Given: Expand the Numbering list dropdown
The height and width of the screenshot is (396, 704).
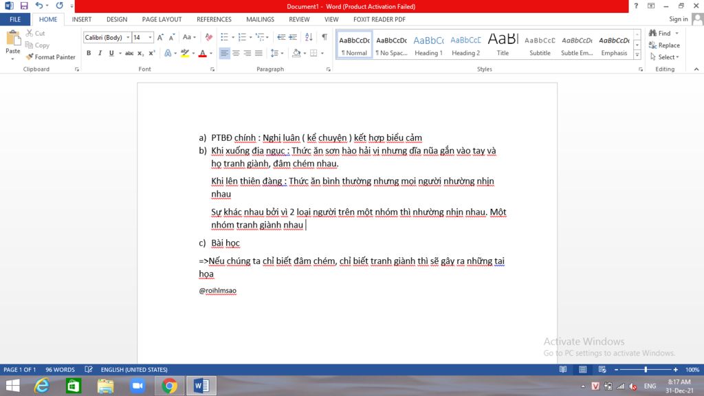Looking at the screenshot, I should (250, 37).
